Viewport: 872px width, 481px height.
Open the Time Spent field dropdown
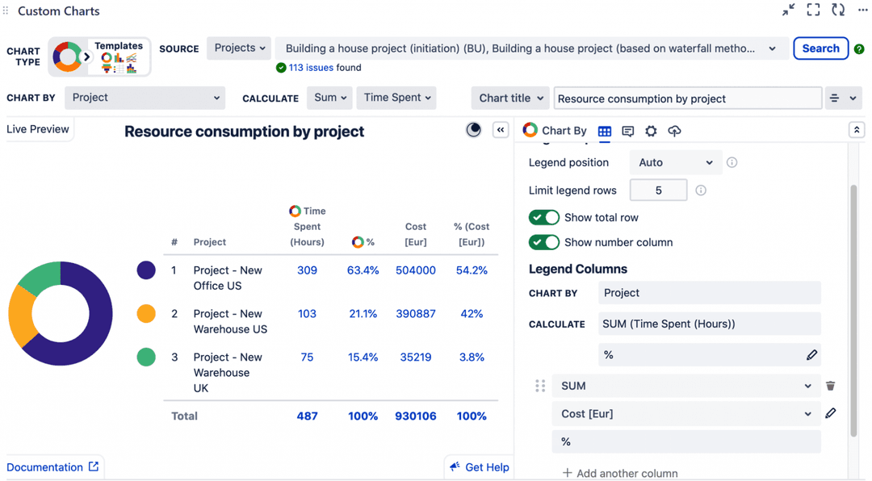tap(396, 97)
